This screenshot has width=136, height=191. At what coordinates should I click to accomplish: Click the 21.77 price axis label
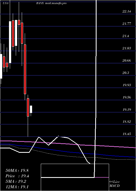127,24
